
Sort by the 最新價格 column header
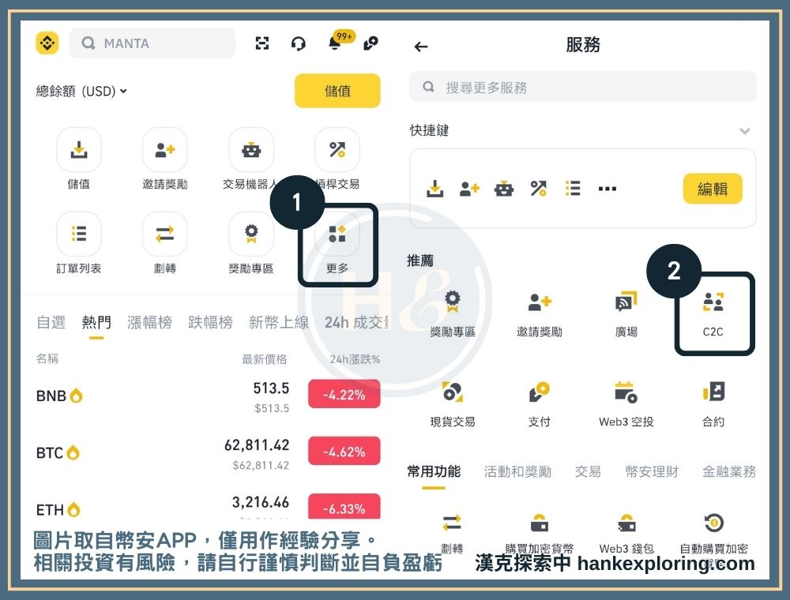click(265, 359)
